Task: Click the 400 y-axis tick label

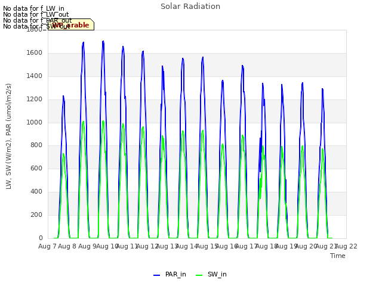Action: tap(36, 192)
